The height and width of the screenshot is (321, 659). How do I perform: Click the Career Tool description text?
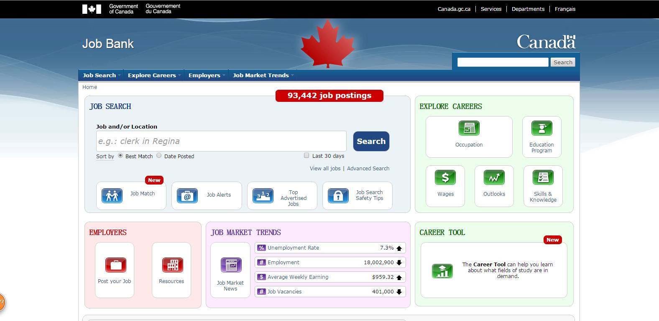point(508,270)
